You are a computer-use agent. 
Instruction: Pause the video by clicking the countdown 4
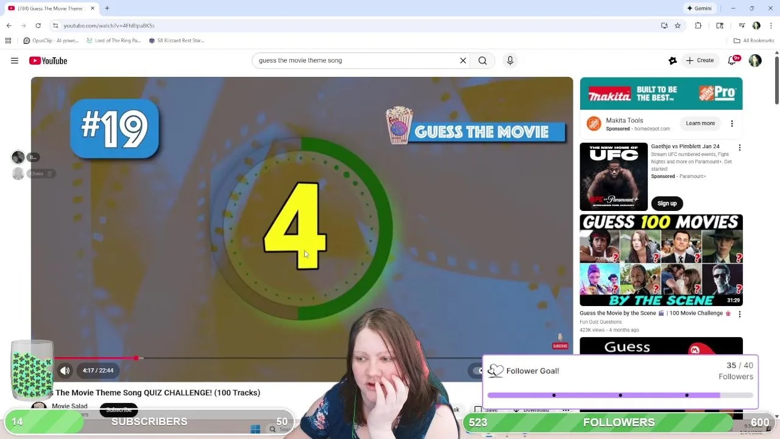tap(295, 226)
